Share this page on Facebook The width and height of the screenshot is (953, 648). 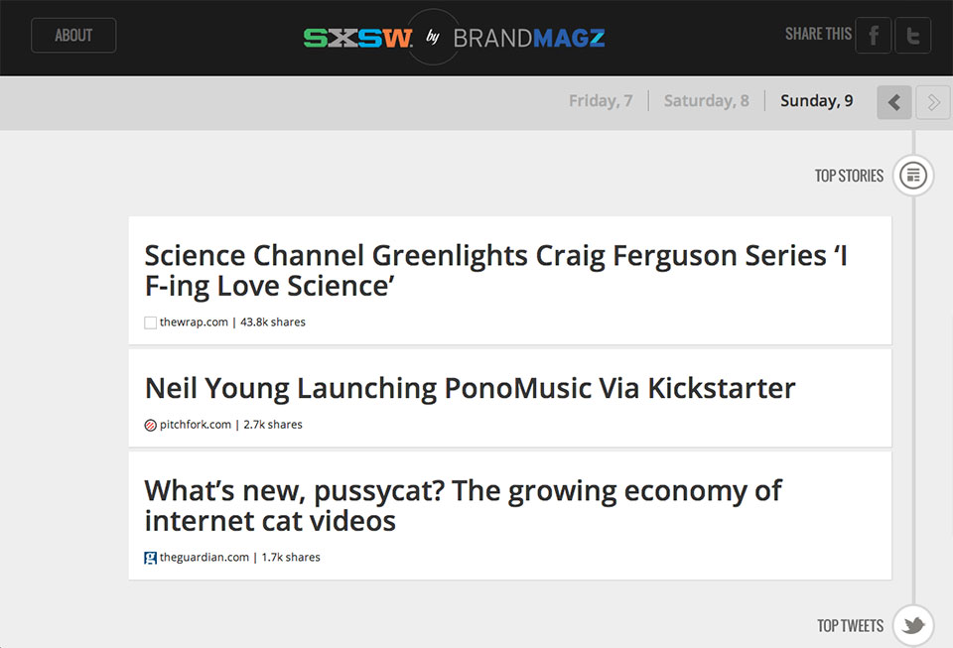874,36
